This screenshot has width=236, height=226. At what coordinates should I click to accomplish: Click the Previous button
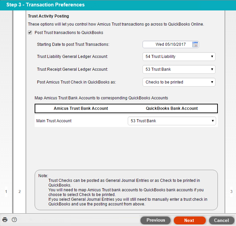[x=156, y=220]
